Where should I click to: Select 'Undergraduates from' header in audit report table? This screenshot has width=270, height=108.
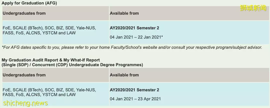[x=24, y=75]
